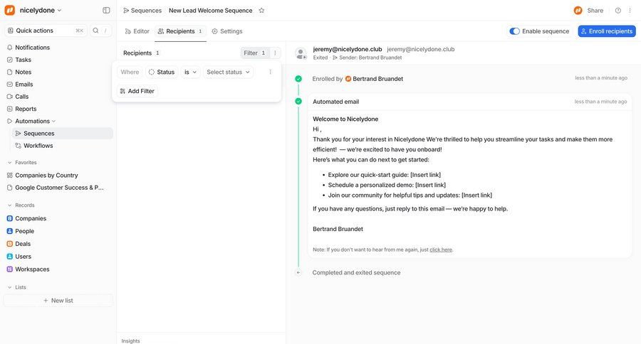Open the Select status dropdown
This screenshot has width=641, height=344.
pyautogui.click(x=228, y=72)
